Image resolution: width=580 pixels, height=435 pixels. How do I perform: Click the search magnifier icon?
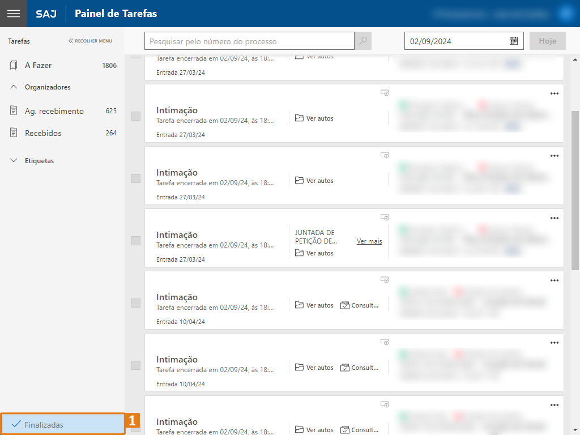(x=363, y=41)
